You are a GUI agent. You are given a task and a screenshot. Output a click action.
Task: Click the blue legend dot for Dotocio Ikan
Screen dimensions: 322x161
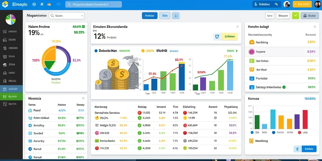(96, 51)
